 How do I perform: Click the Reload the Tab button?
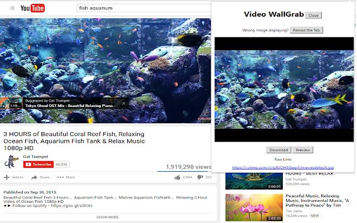306,30
